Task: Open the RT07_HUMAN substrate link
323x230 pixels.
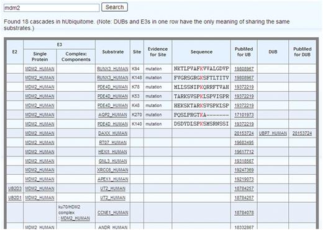Action: [x=112, y=143]
